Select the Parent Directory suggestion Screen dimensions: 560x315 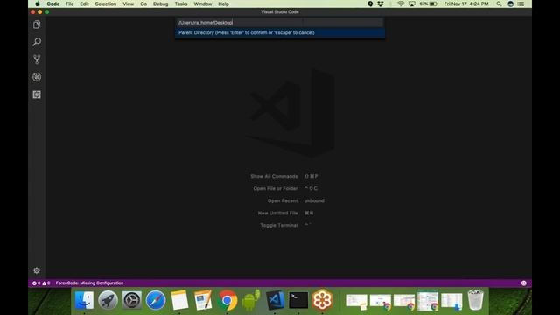pos(280,32)
